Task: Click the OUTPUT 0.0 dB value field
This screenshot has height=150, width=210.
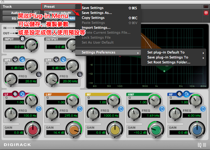Action: click(56, 47)
